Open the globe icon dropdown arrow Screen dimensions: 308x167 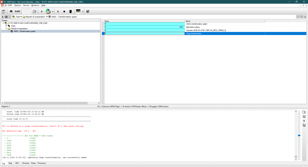(x=53, y=11)
